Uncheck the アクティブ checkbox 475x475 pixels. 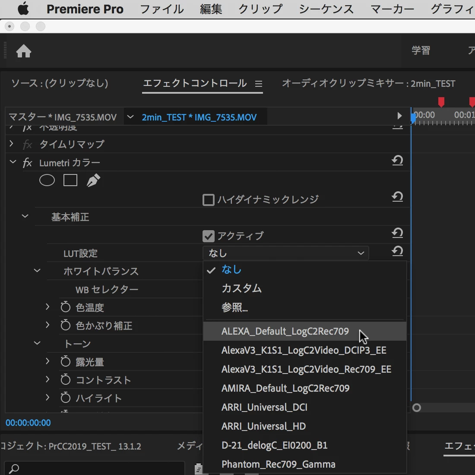point(209,236)
